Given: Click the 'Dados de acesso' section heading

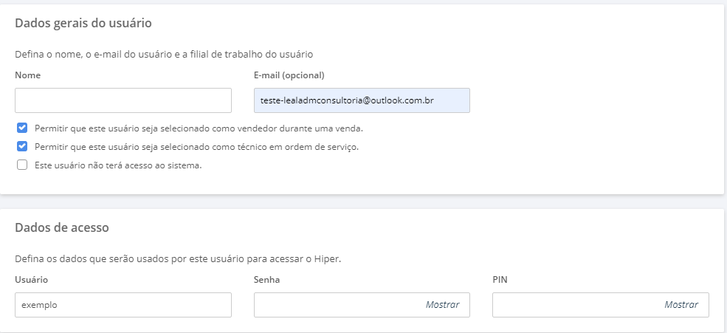Looking at the screenshot, I should pyautogui.click(x=62, y=227).
